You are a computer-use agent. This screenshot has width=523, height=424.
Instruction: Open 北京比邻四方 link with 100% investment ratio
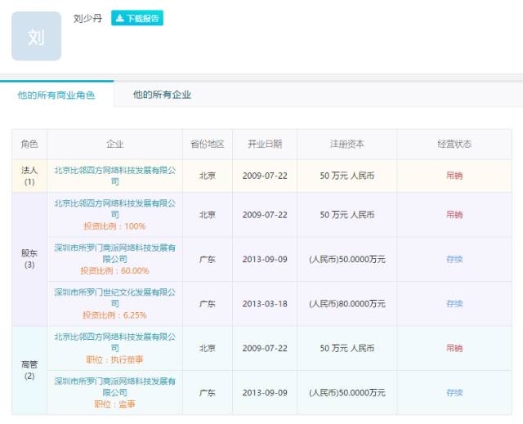pos(114,208)
